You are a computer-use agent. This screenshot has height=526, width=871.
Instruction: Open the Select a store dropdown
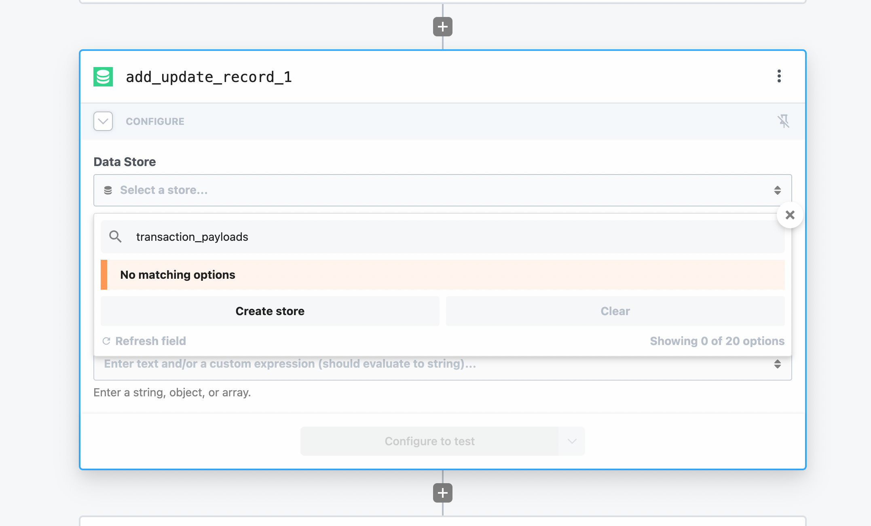pyautogui.click(x=404, y=190)
